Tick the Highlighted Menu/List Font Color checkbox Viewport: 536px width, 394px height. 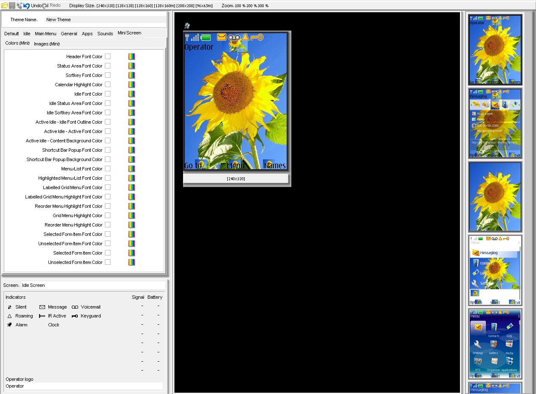108,178
